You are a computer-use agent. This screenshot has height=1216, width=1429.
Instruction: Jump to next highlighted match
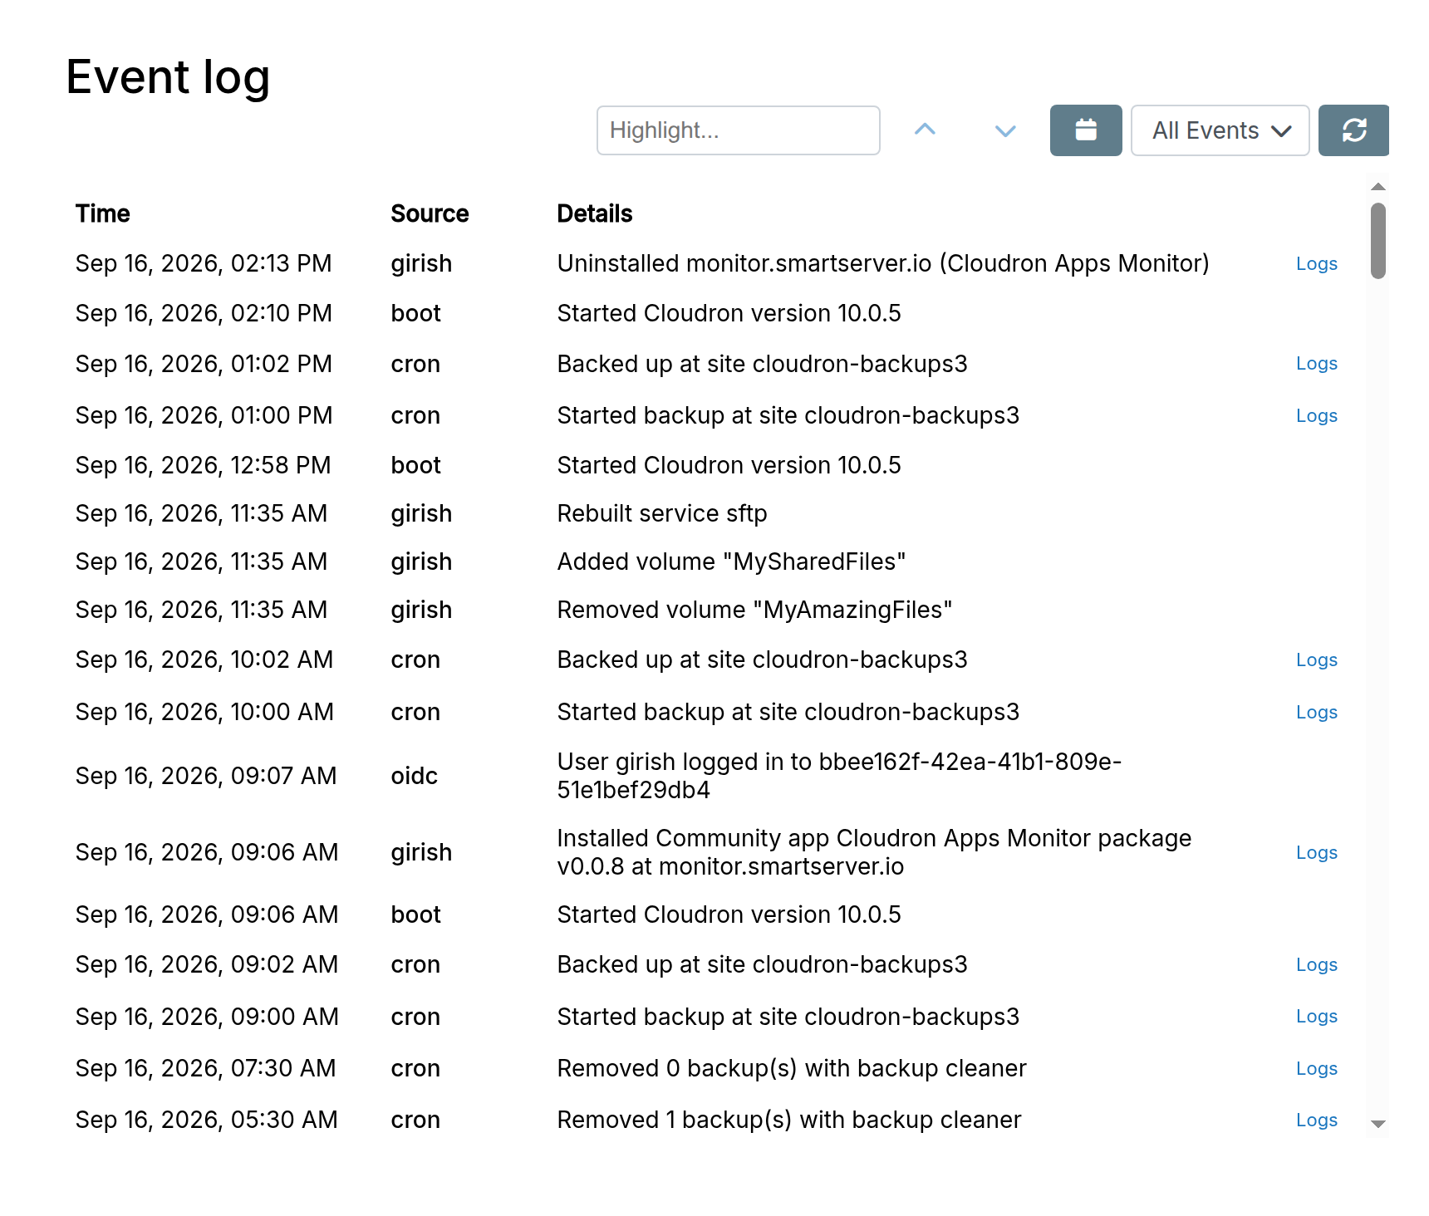[1005, 130]
